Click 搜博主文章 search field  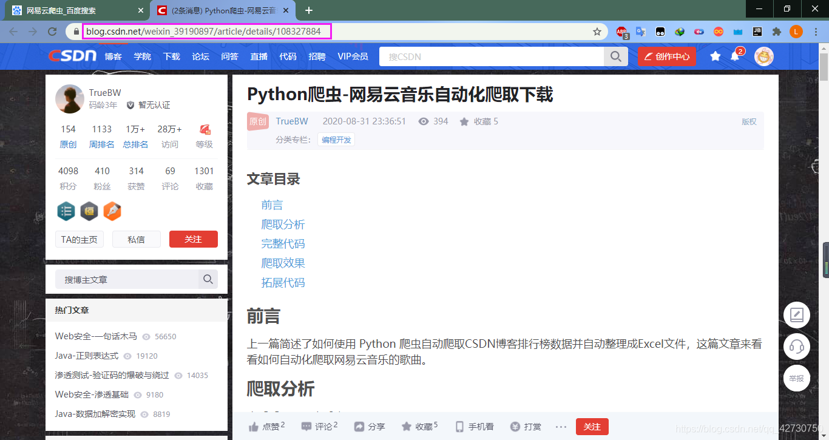click(x=127, y=279)
